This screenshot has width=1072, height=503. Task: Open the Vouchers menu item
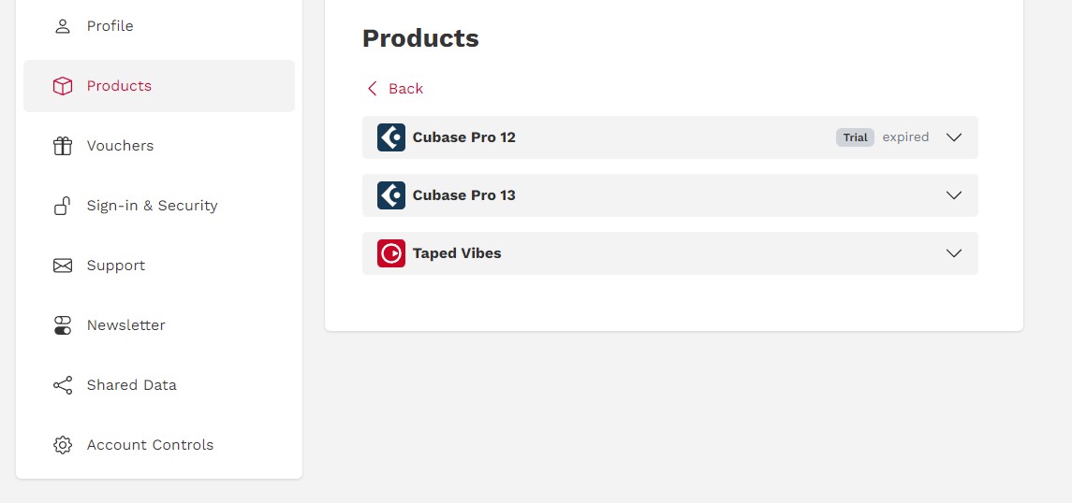[120, 146]
